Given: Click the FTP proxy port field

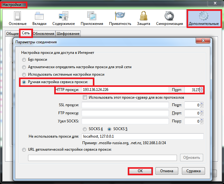Looking at the screenshot, I should point(192,113).
